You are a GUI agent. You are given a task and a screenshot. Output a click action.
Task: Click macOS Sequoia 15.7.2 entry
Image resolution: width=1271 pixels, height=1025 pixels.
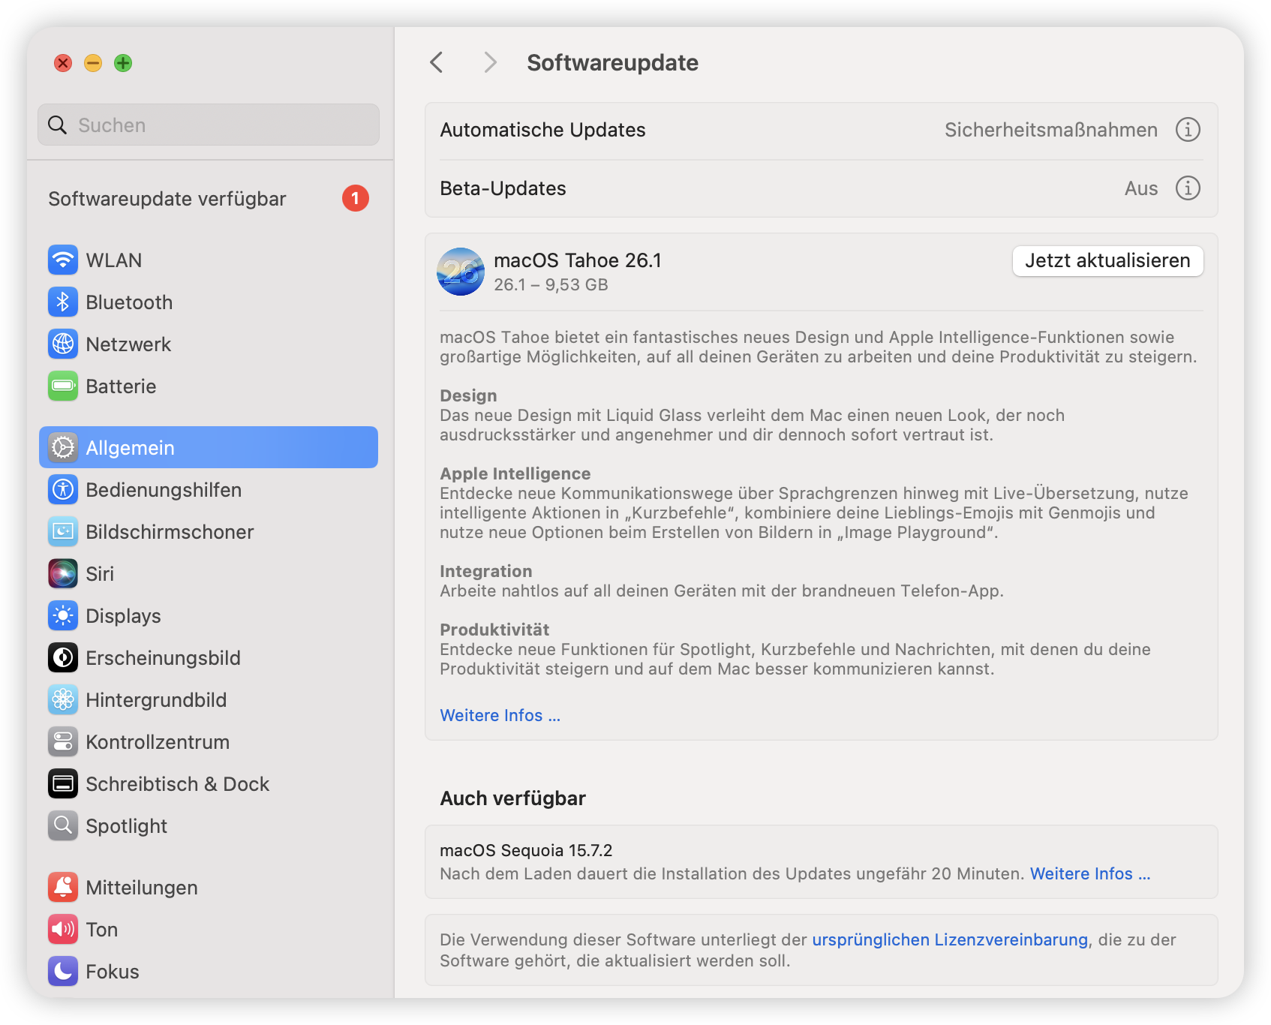[x=821, y=862]
